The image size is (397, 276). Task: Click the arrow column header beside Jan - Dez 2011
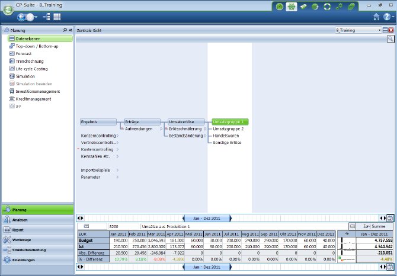pyautogui.click(x=347, y=234)
